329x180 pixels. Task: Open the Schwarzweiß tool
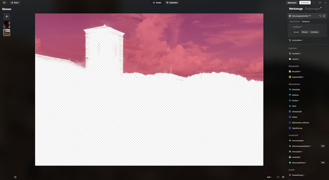[298, 111]
